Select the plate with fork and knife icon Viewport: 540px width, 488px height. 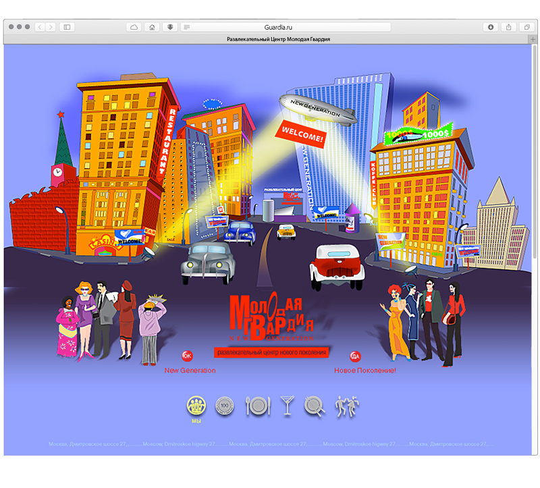click(x=258, y=406)
